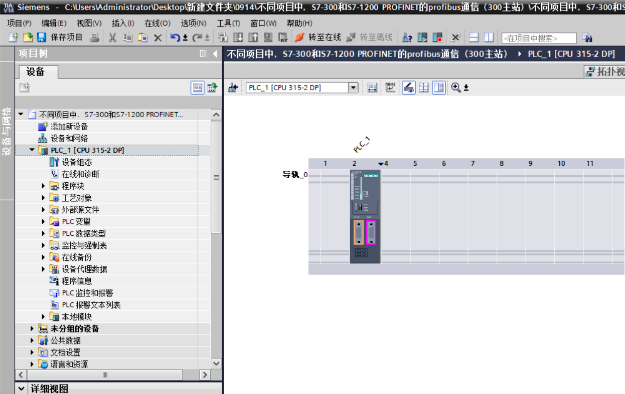The height and width of the screenshot is (394, 625).
Task: Click the Open project folder icon
Action: [28, 38]
